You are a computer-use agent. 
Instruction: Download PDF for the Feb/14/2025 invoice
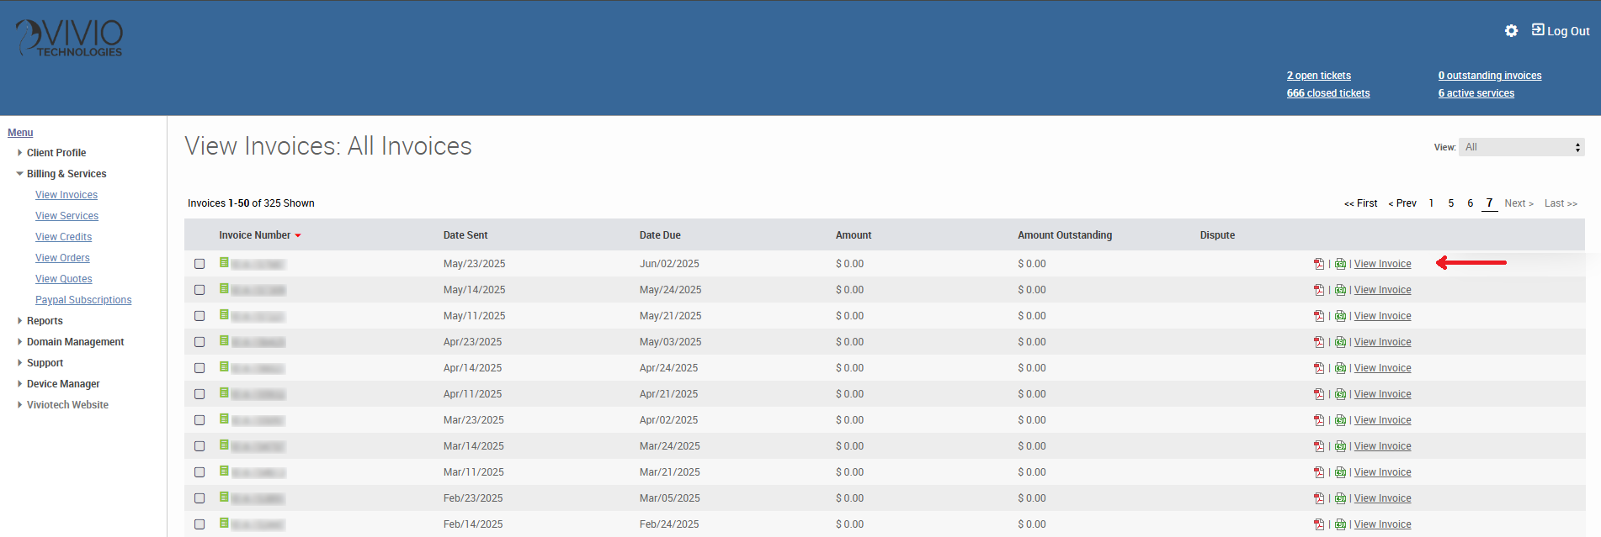pyautogui.click(x=1319, y=524)
